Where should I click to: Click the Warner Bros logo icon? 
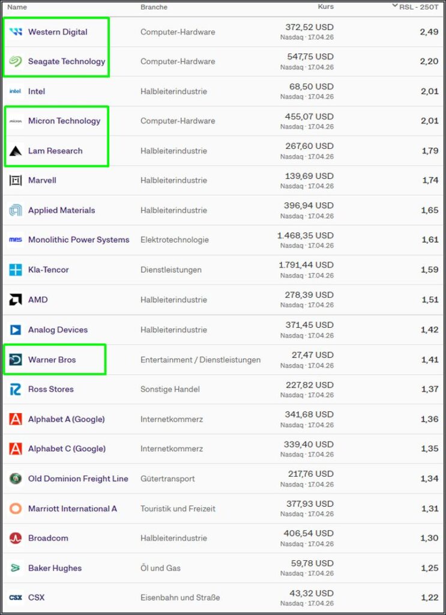coord(16,360)
